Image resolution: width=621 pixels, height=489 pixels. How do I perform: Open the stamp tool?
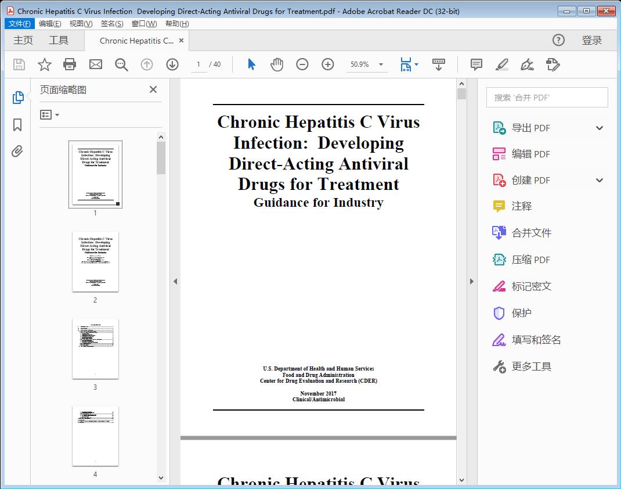click(527, 64)
